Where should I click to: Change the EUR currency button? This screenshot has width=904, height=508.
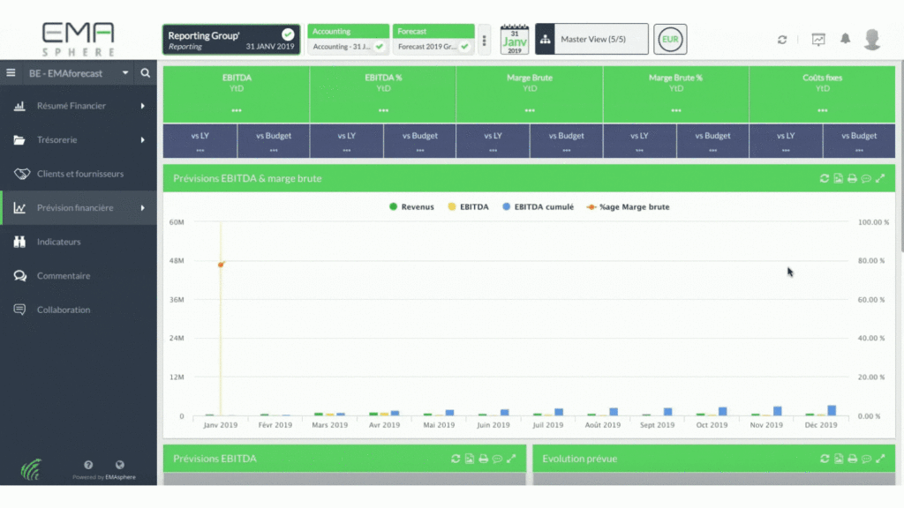[x=670, y=39]
